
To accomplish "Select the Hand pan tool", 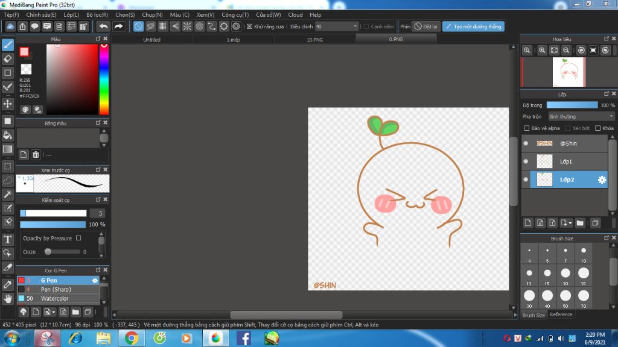I will click(8, 299).
